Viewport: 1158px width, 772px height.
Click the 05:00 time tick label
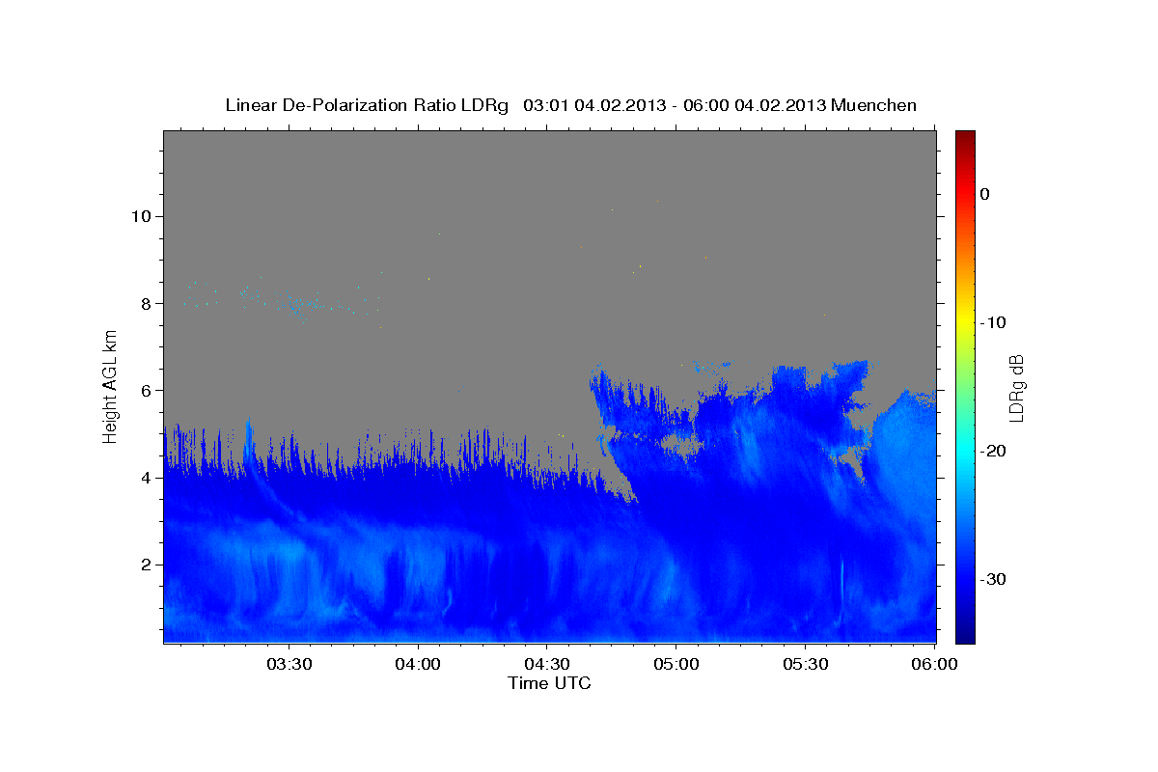click(675, 664)
